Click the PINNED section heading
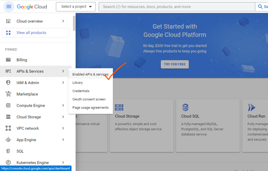268x171 pixels. click(11, 49)
